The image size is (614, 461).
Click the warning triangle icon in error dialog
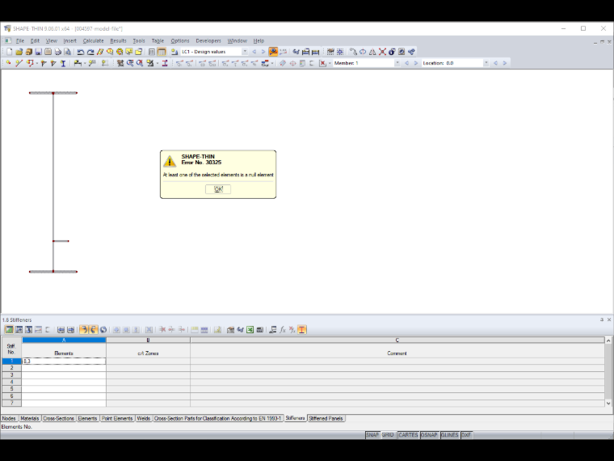coord(170,161)
